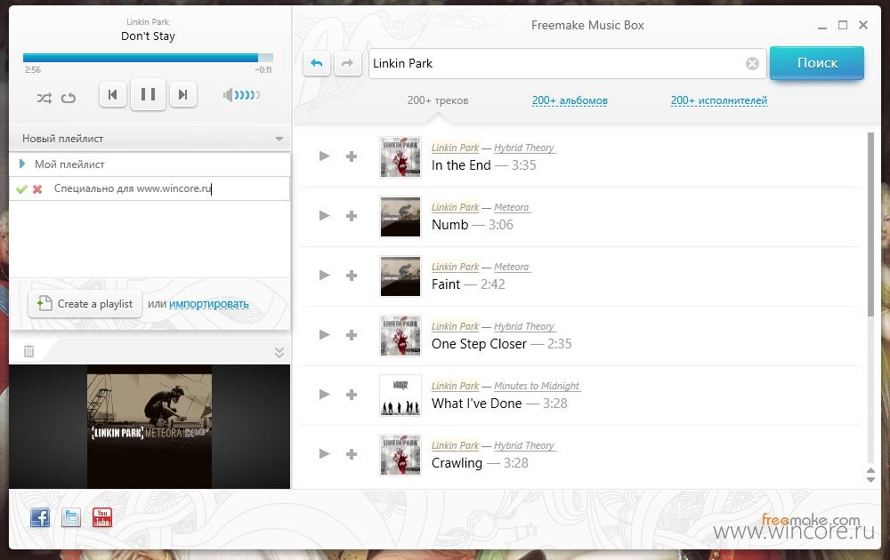Adjust the volume level bars
Screen dimensions: 890x560
pos(247,94)
